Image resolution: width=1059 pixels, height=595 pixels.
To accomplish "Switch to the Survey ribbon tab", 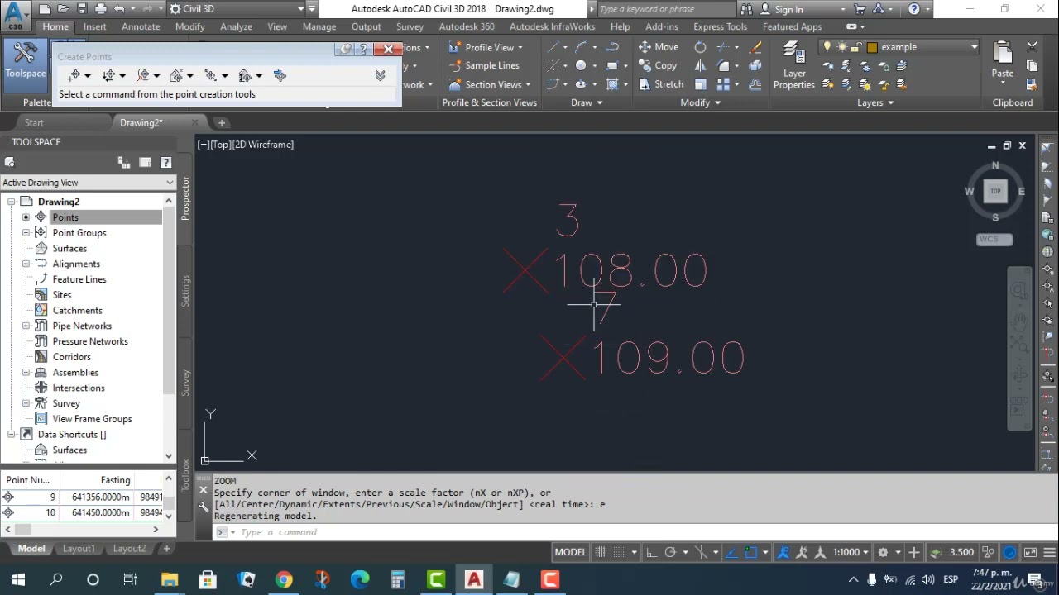I will [410, 26].
